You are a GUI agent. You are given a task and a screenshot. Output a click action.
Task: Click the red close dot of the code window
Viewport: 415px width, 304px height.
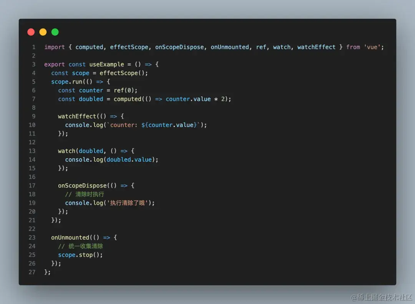click(x=31, y=32)
